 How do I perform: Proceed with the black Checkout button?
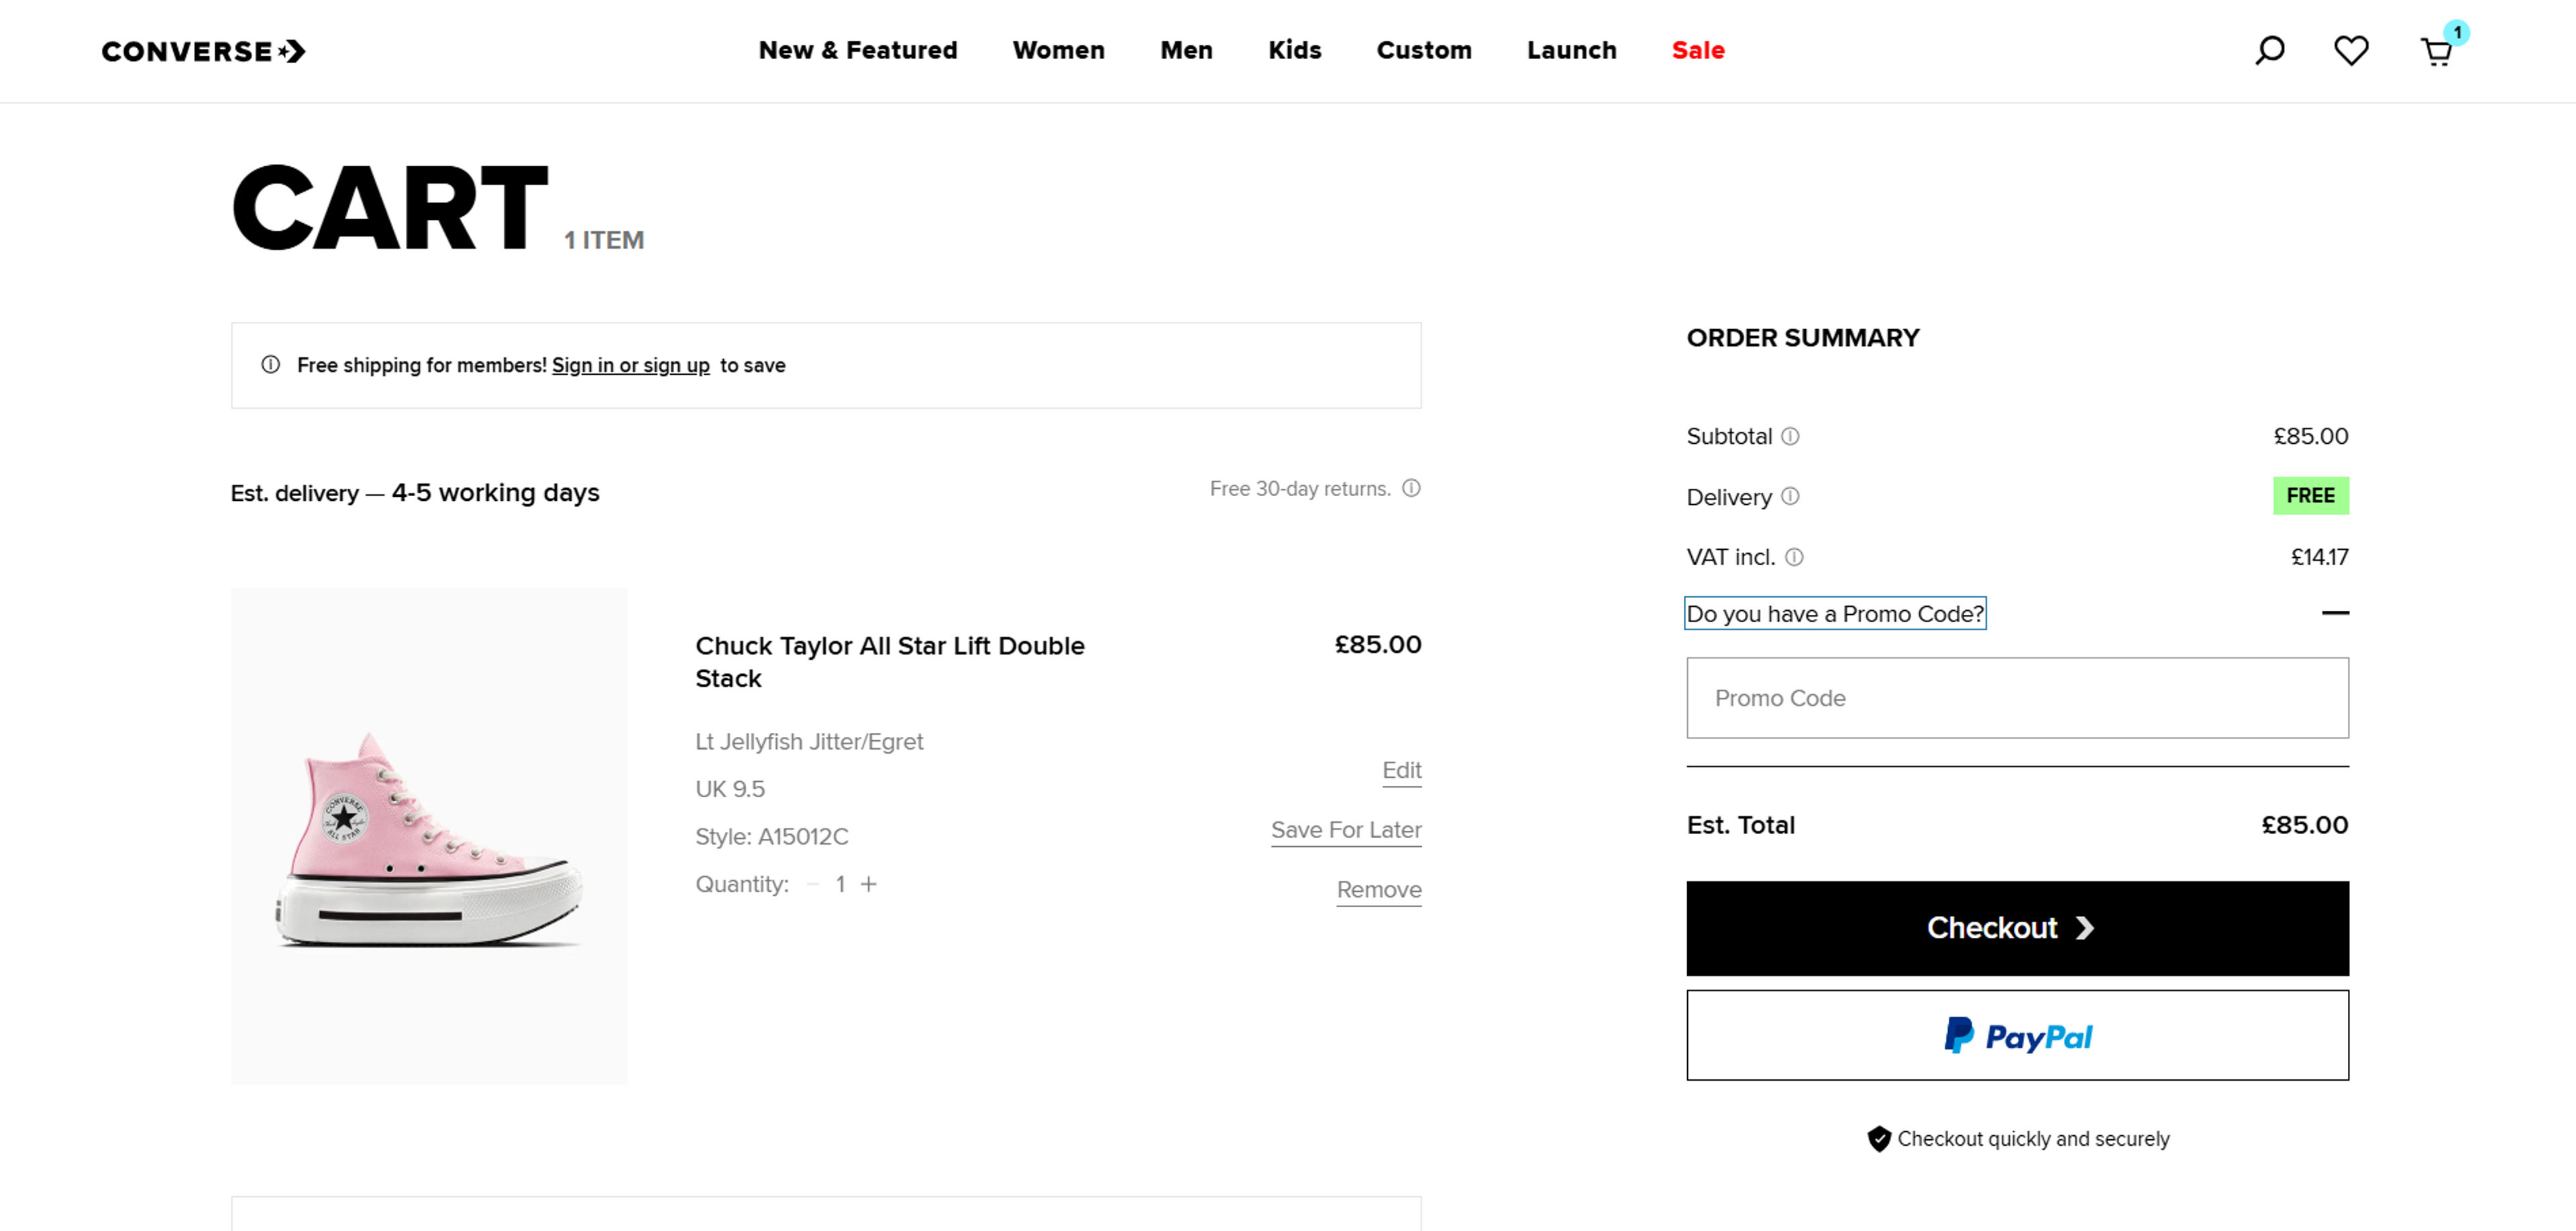click(x=2017, y=928)
